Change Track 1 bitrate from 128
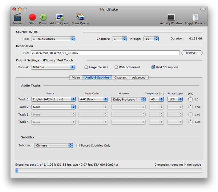The image size is (218, 192). coord(175,99)
